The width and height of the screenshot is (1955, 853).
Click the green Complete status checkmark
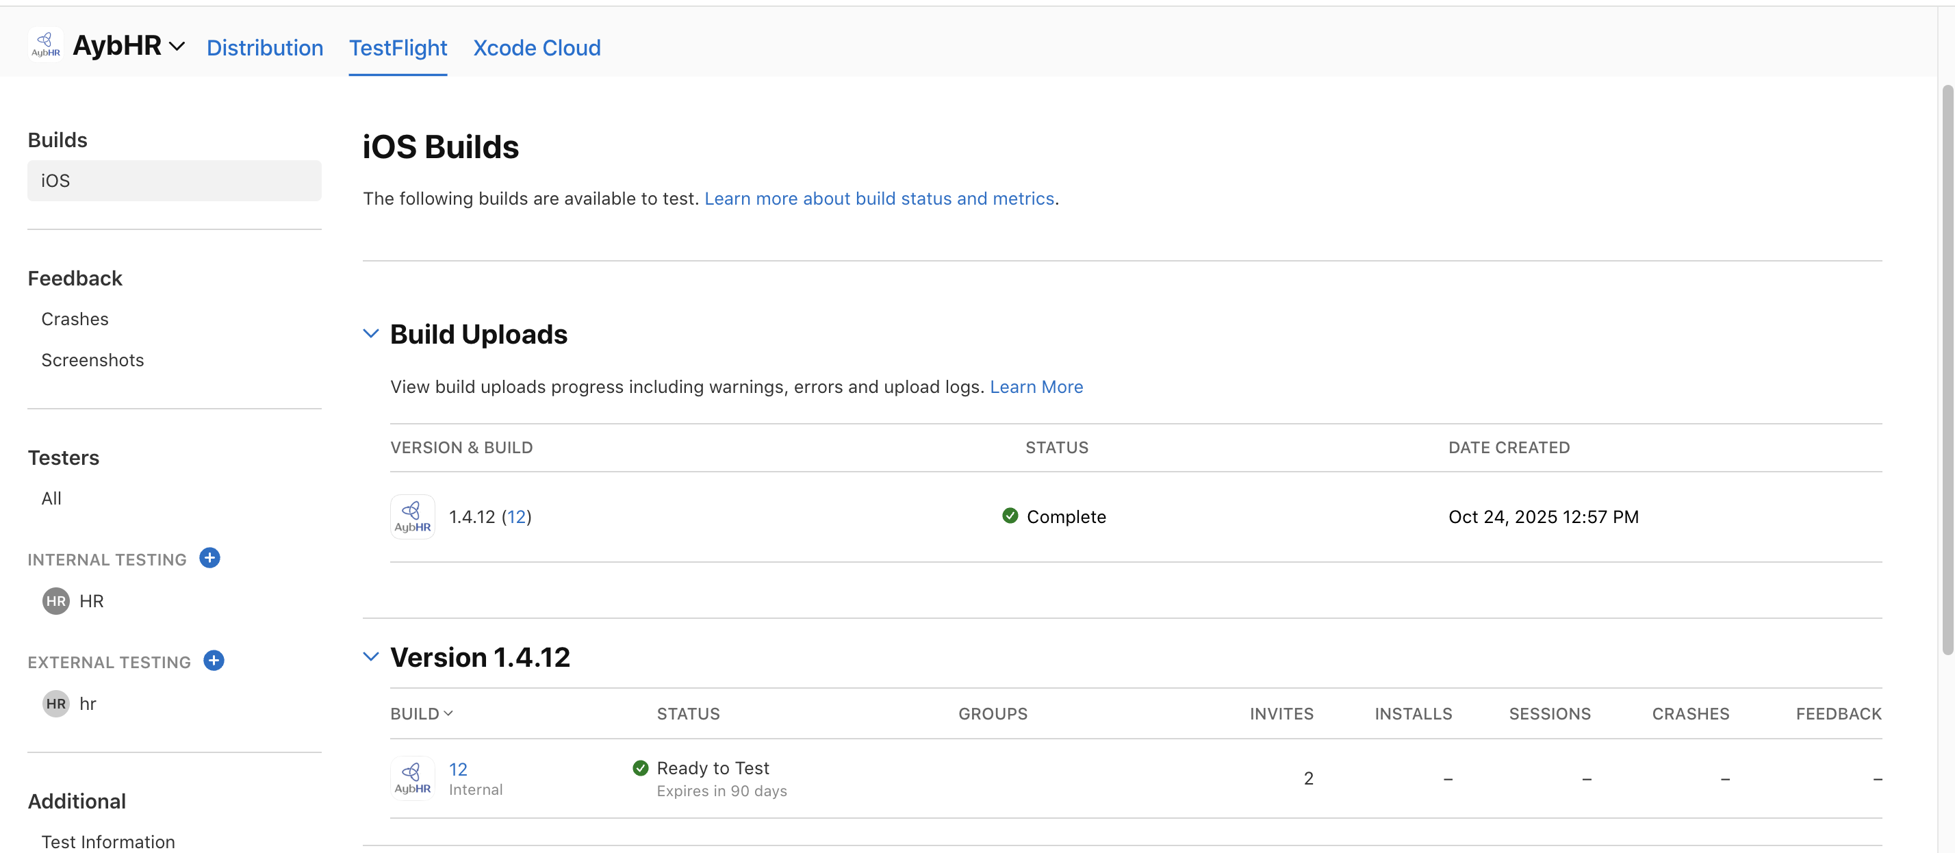pyautogui.click(x=1010, y=516)
